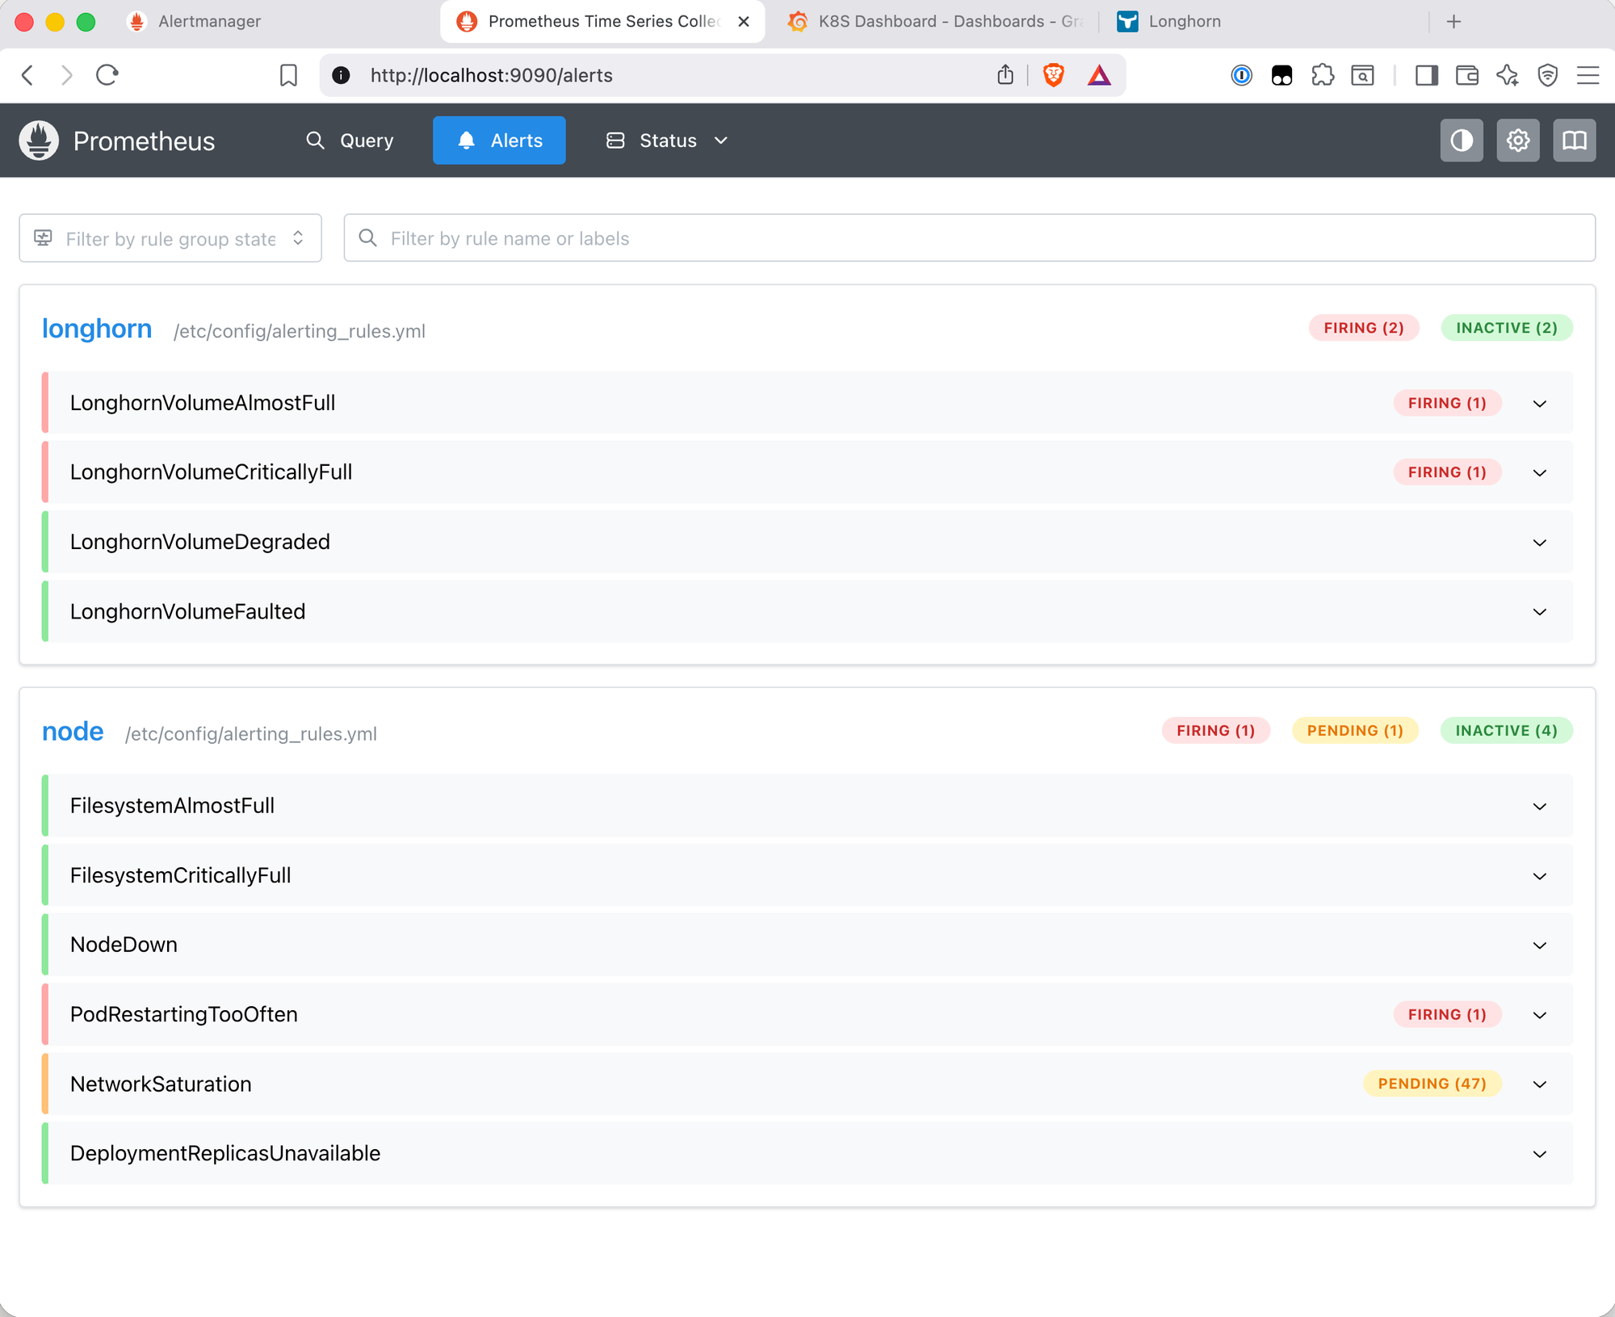Click the node PENDING (1) badge
This screenshot has width=1615, height=1317.
(x=1355, y=730)
